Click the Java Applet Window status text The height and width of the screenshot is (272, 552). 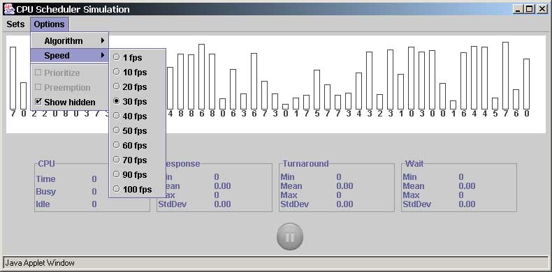(40, 263)
